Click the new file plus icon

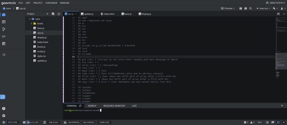tap(47, 14)
